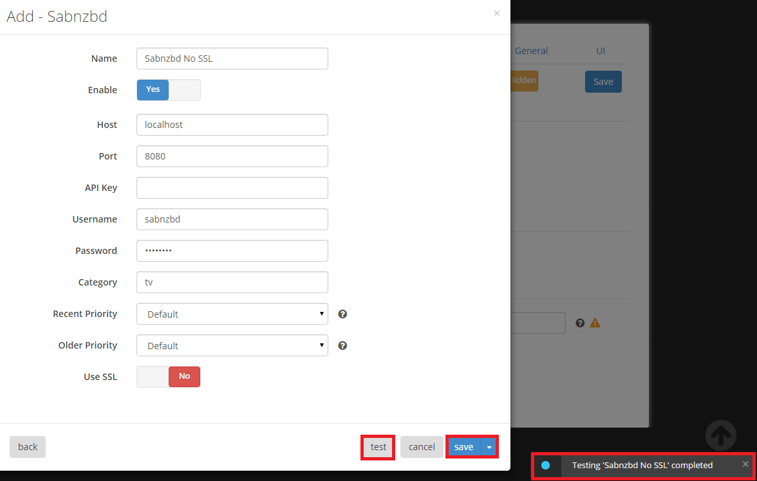The width and height of the screenshot is (757, 481).
Task: Click the scroll-to-top arrow icon
Action: 720,435
